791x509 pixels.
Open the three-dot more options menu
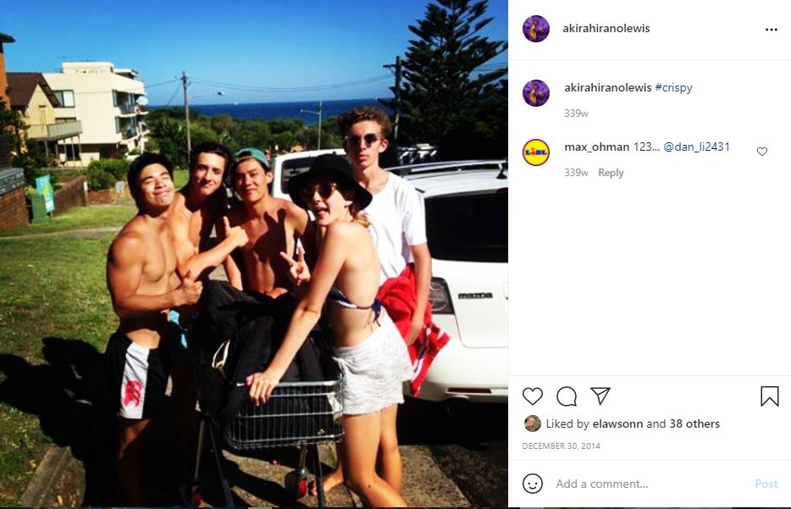pyautogui.click(x=772, y=30)
